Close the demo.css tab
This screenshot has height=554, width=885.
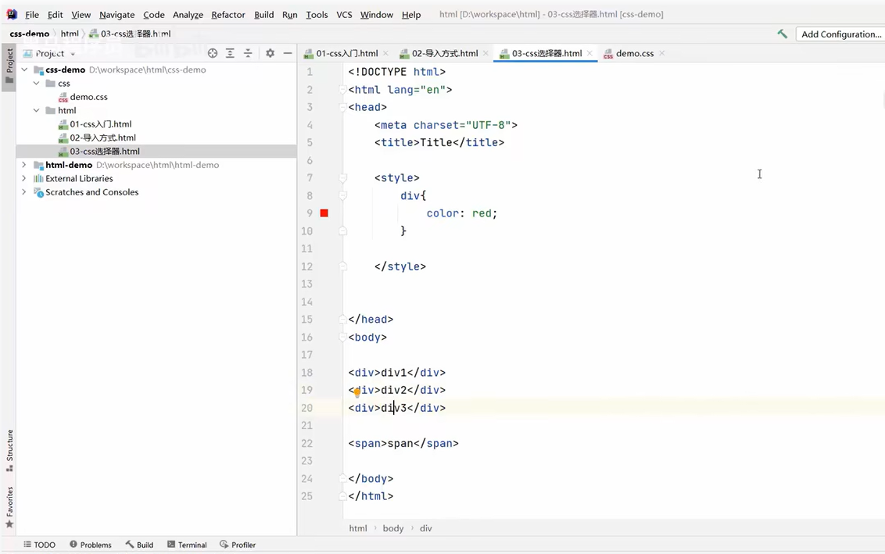click(661, 53)
